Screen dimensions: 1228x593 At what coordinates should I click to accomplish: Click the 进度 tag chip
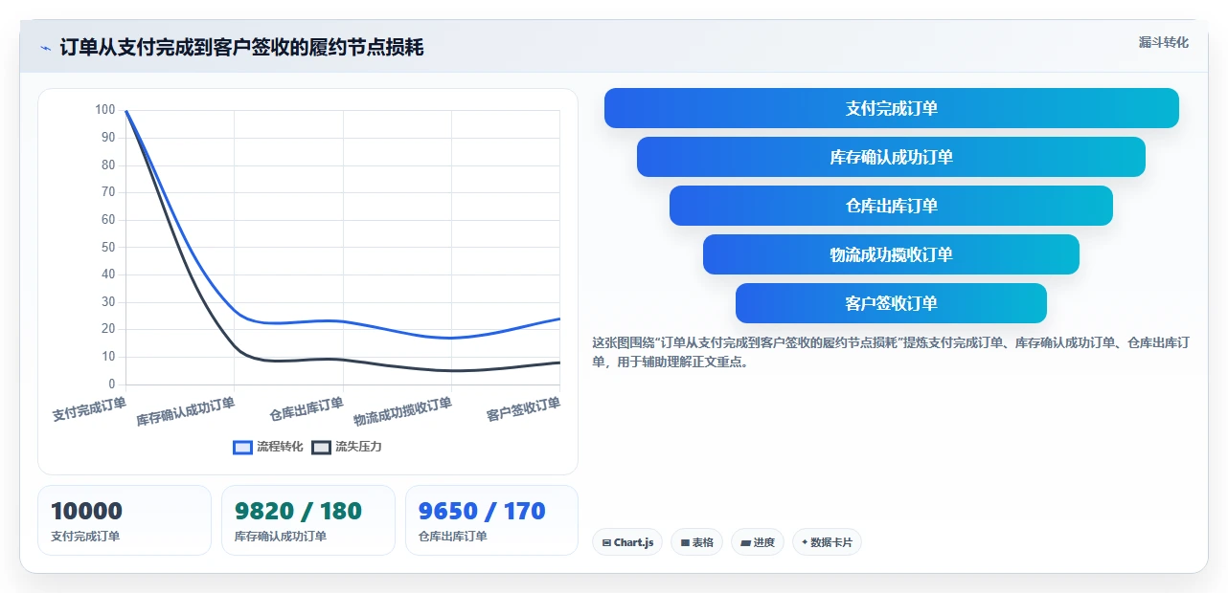pos(758,542)
